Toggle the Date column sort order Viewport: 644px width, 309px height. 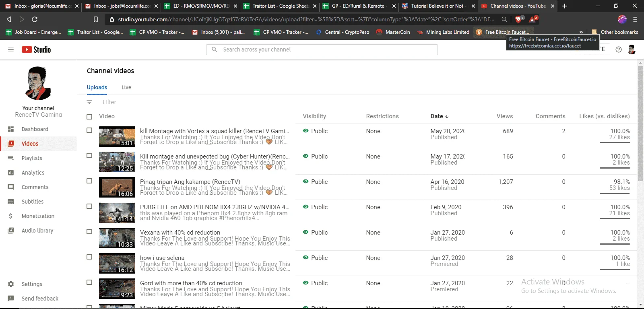point(440,116)
